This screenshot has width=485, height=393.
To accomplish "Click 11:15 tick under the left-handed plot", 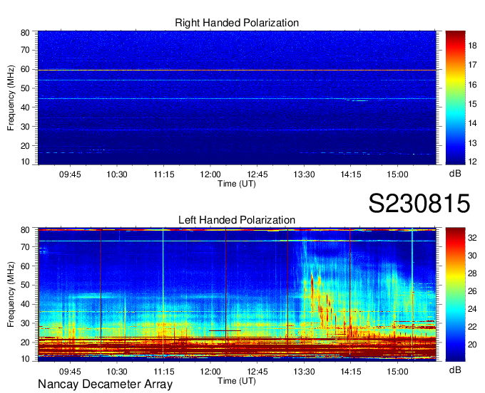I will click(164, 372).
